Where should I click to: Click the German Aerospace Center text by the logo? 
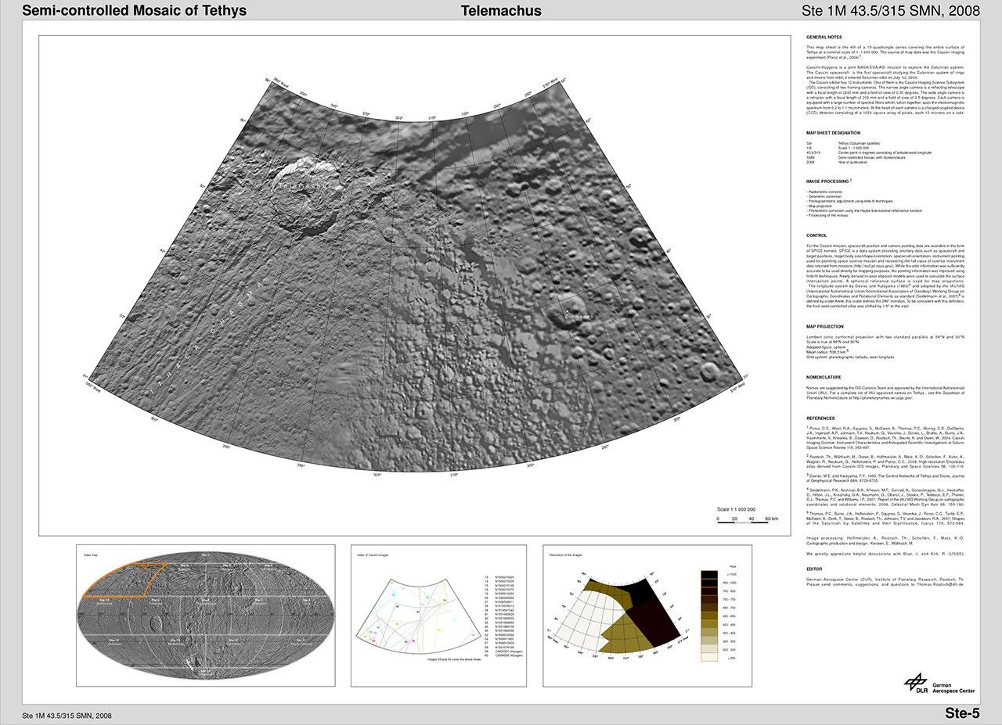click(x=953, y=687)
